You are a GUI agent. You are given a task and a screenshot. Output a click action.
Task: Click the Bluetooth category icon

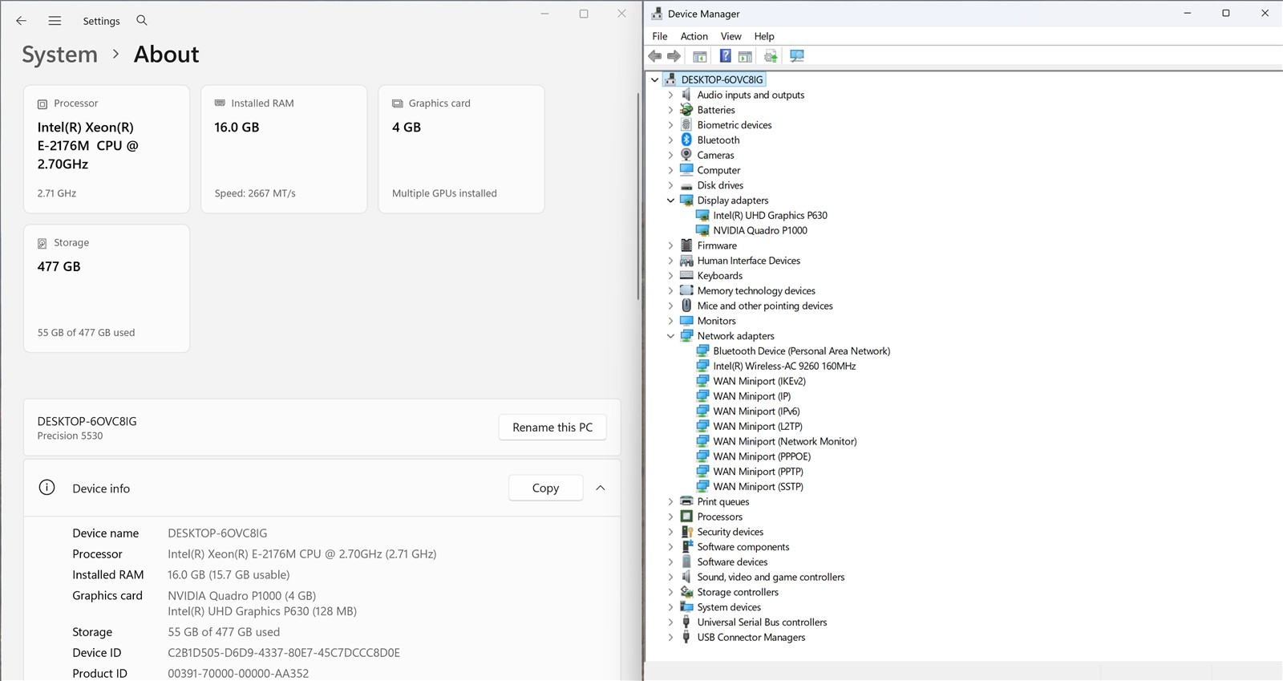tap(686, 140)
